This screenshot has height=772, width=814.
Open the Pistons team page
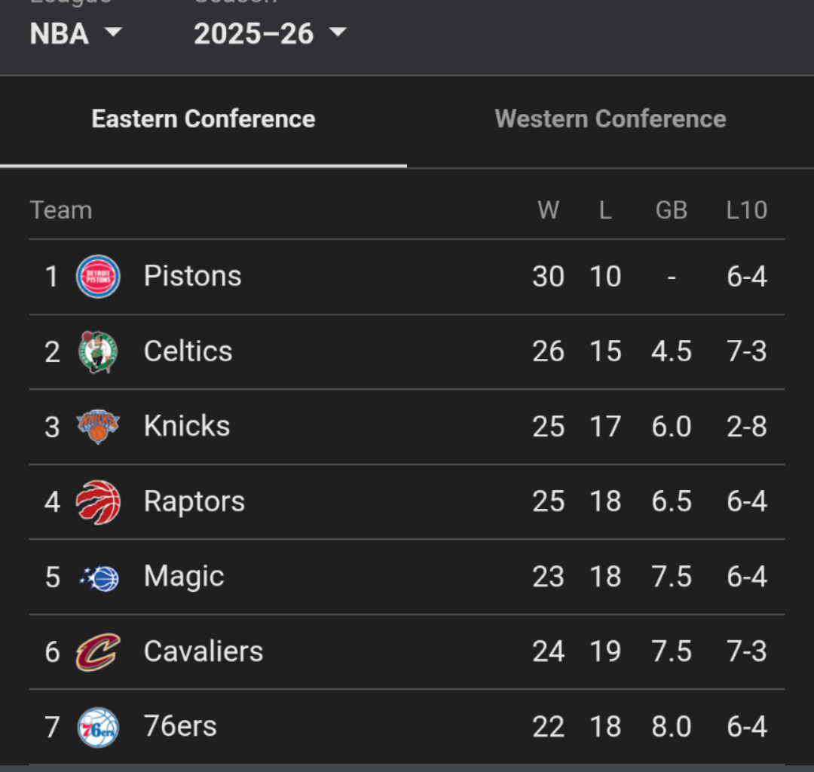(192, 277)
